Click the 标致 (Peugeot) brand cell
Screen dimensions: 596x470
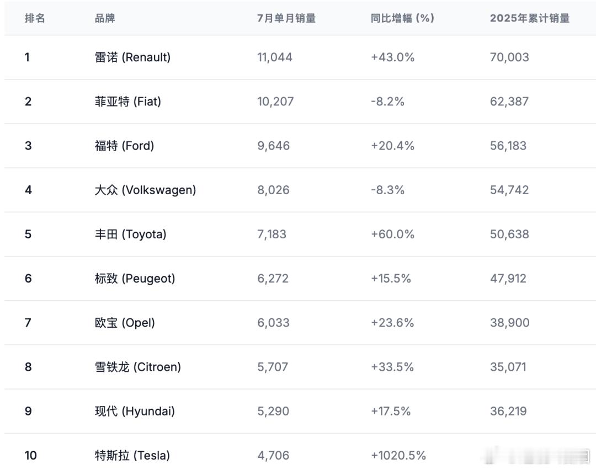[x=135, y=279]
